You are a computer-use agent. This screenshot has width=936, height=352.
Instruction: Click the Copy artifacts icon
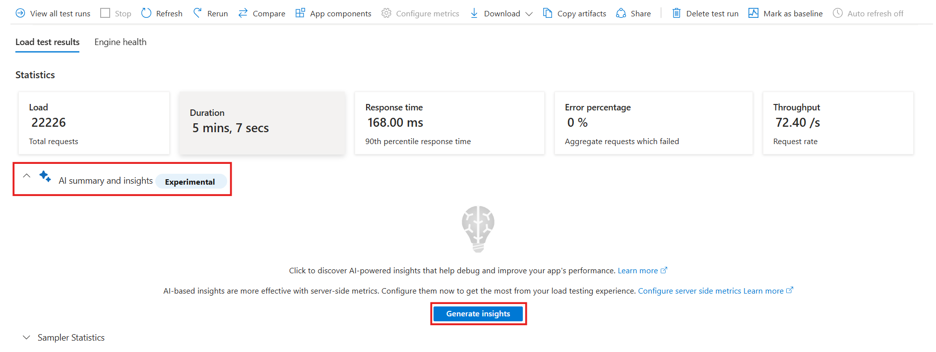[547, 13]
